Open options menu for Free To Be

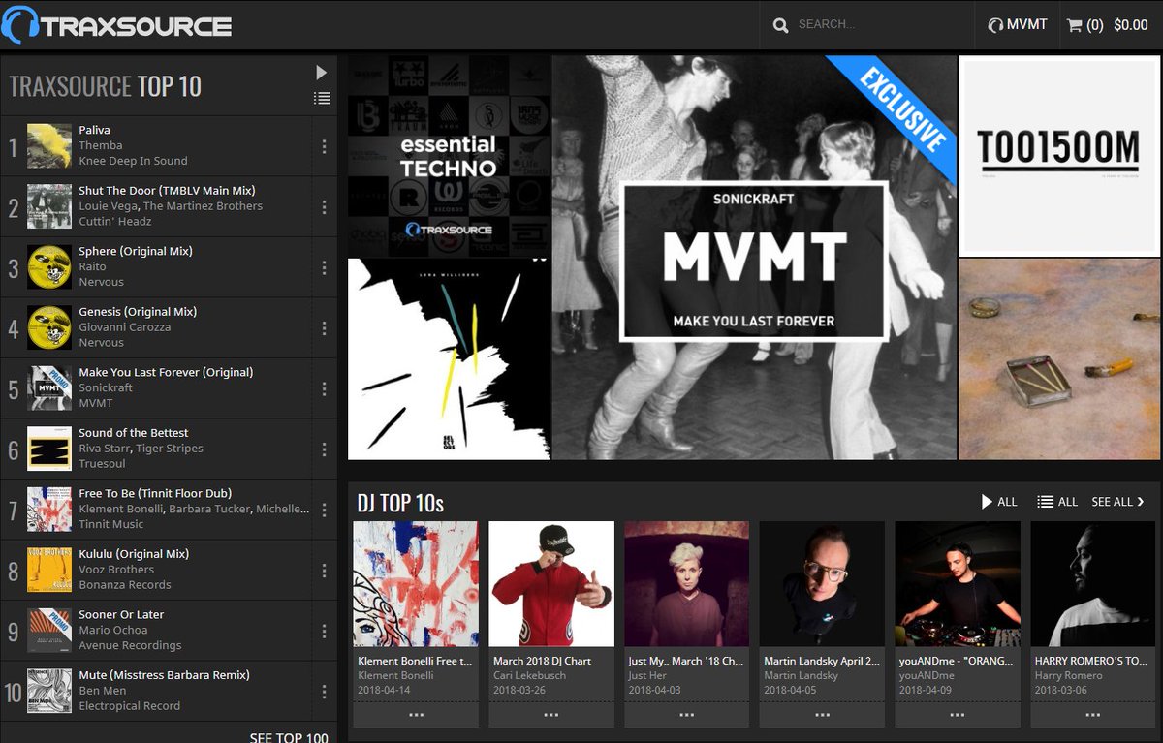click(324, 510)
